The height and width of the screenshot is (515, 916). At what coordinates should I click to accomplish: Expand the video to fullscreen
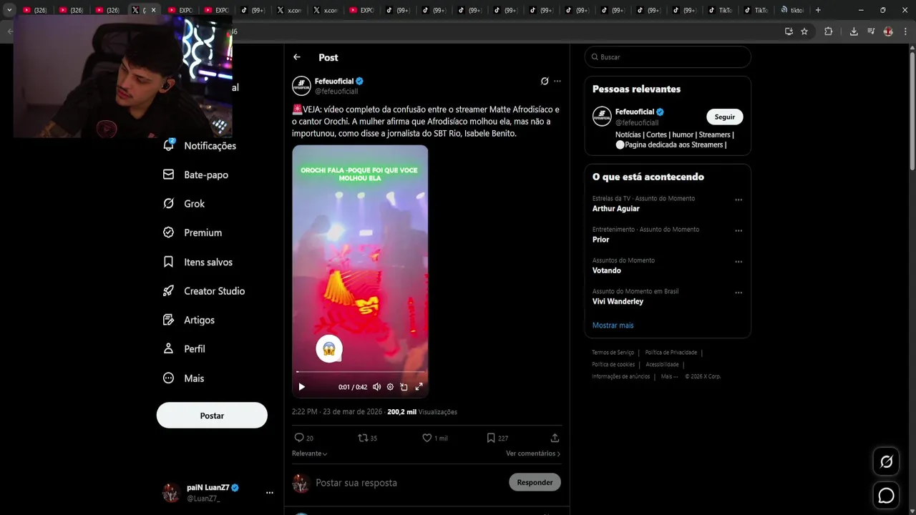point(419,387)
